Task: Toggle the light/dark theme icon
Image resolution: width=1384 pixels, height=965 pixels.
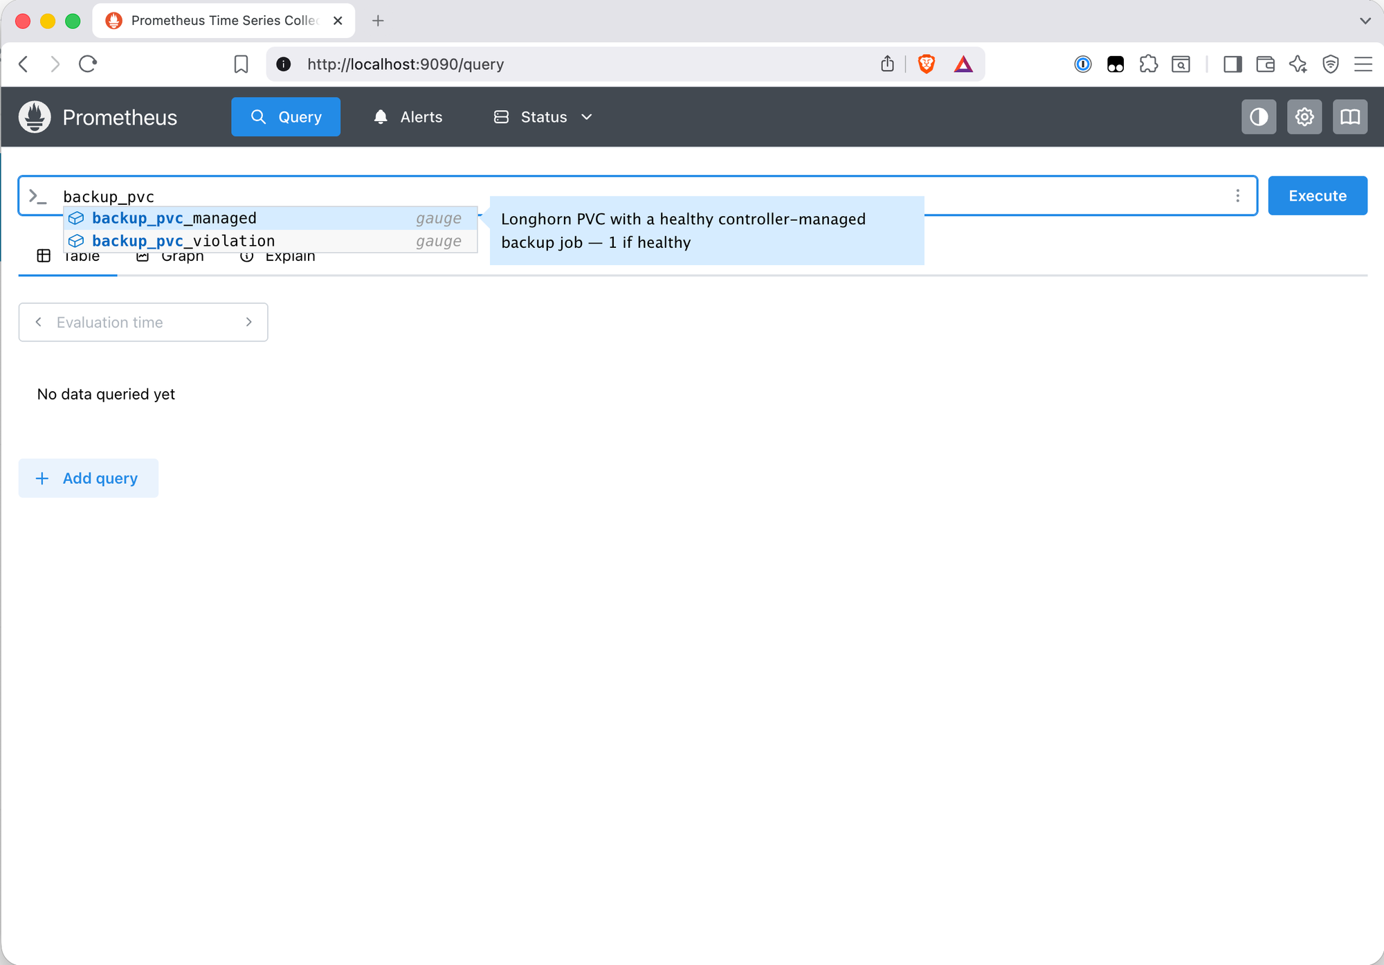Action: tap(1259, 117)
